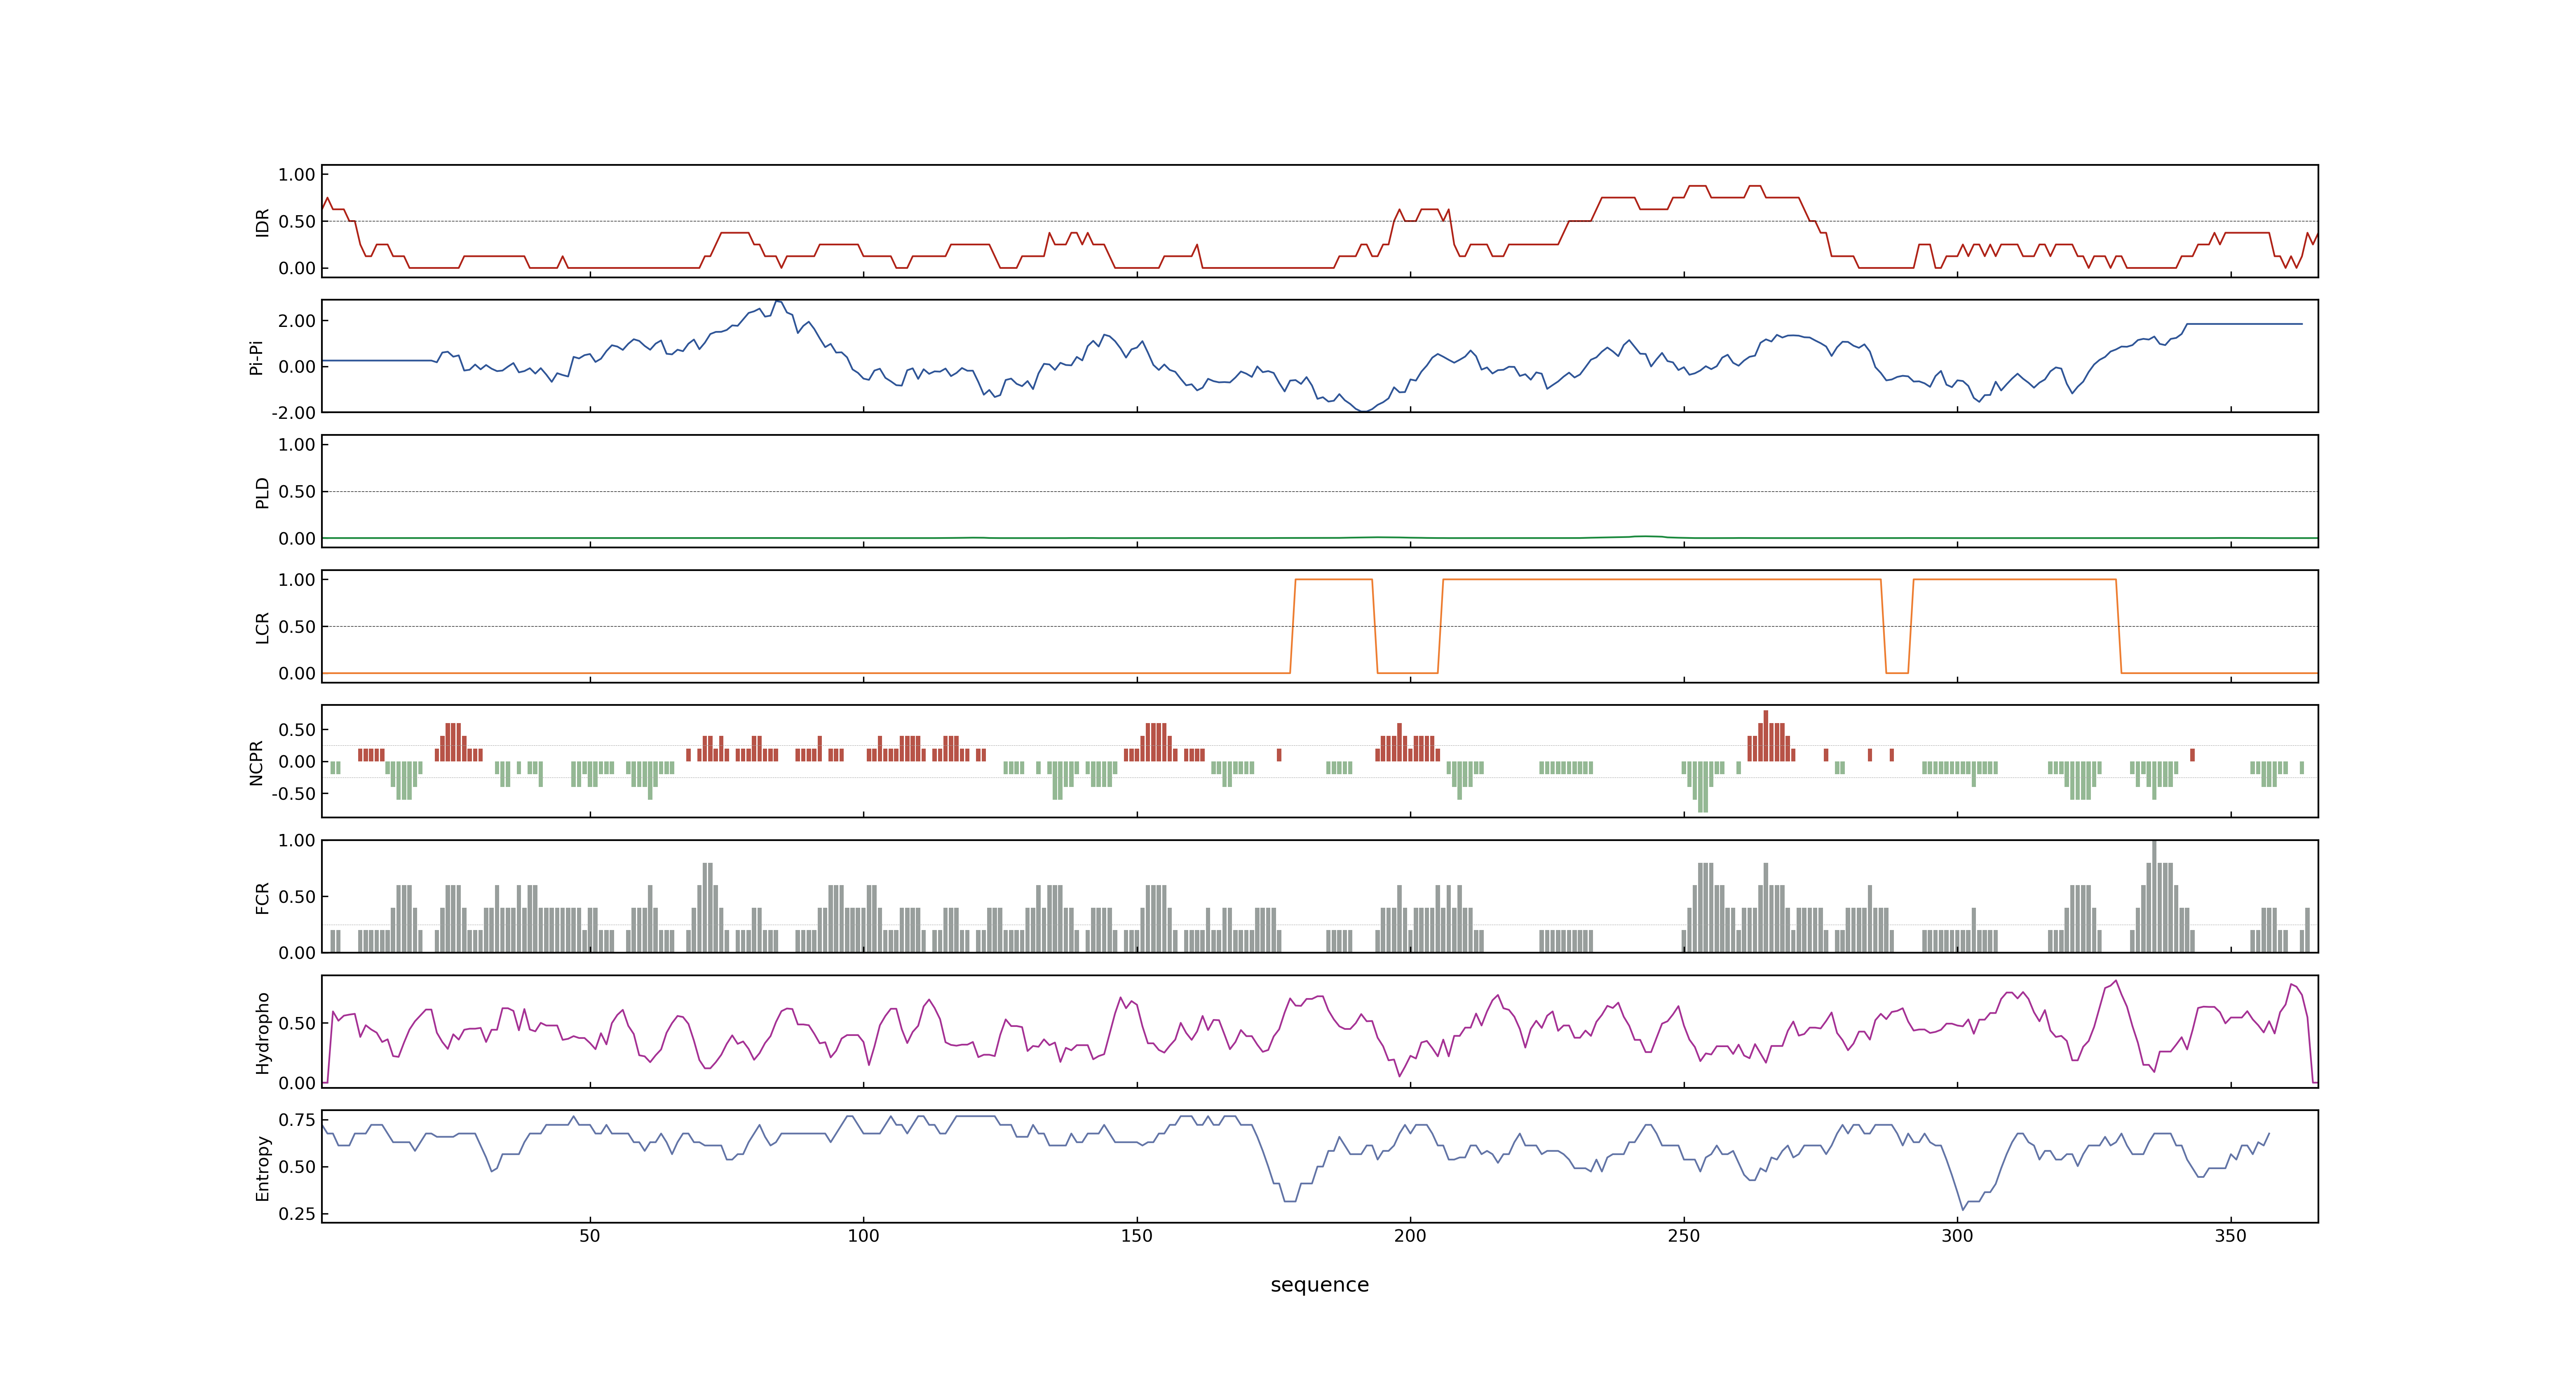Viewport: 2576px width, 1374px height.
Task: Select the 0.50 tick of the Entropy panel
Action: coord(297,1167)
